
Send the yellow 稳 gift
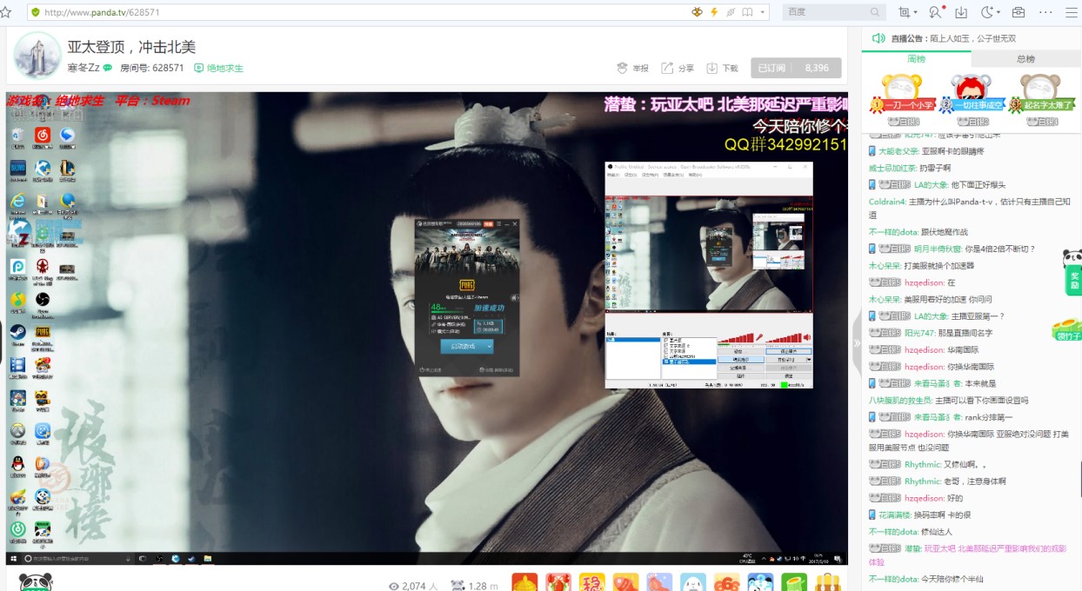(591, 581)
